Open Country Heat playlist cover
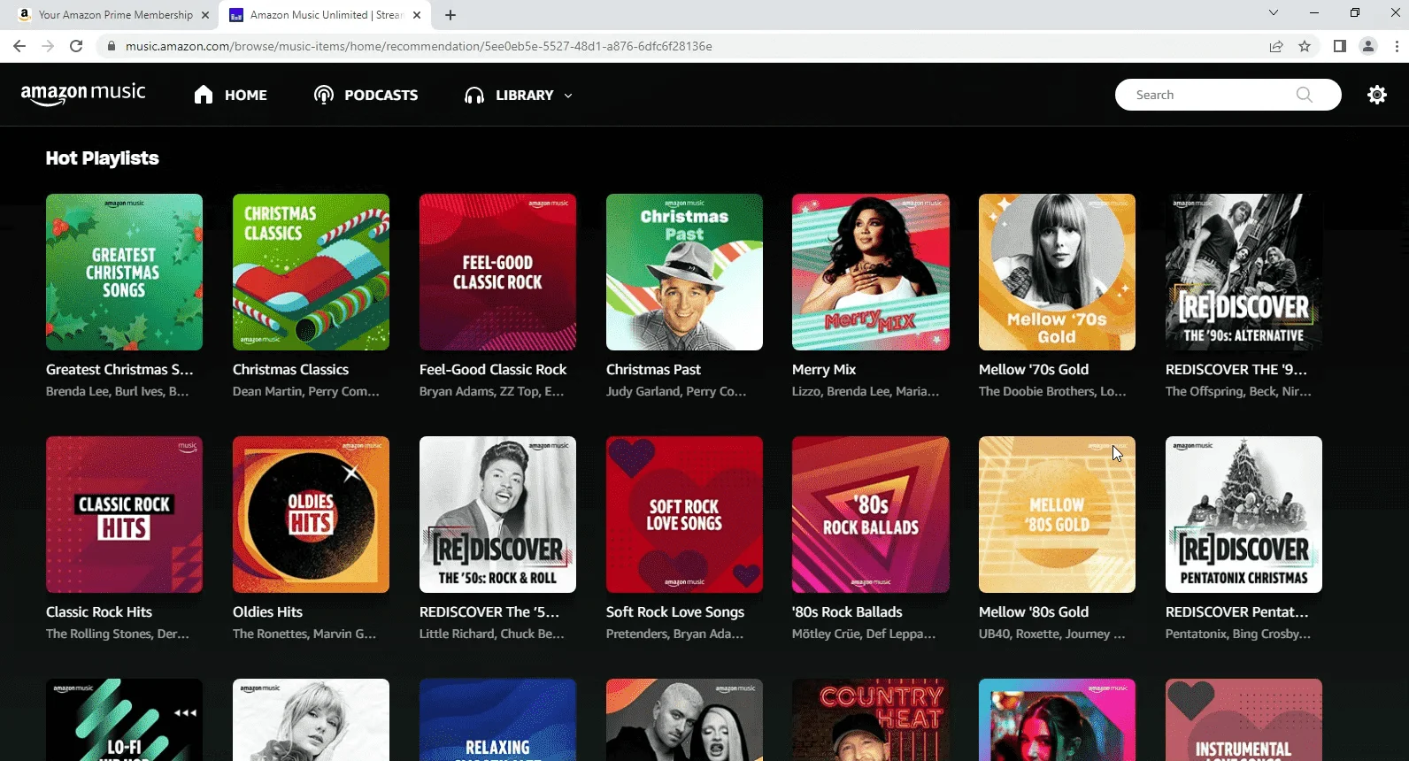Image resolution: width=1409 pixels, height=761 pixels. [x=871, y=720]
